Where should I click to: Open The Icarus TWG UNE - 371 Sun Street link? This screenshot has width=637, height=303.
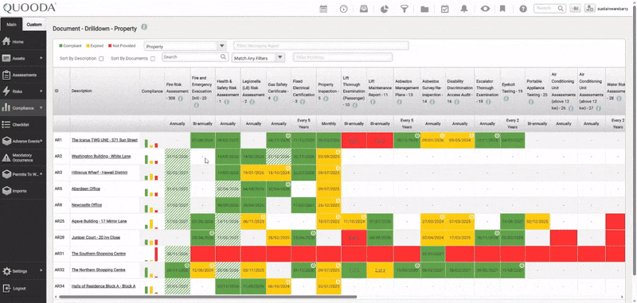(104, 140)
